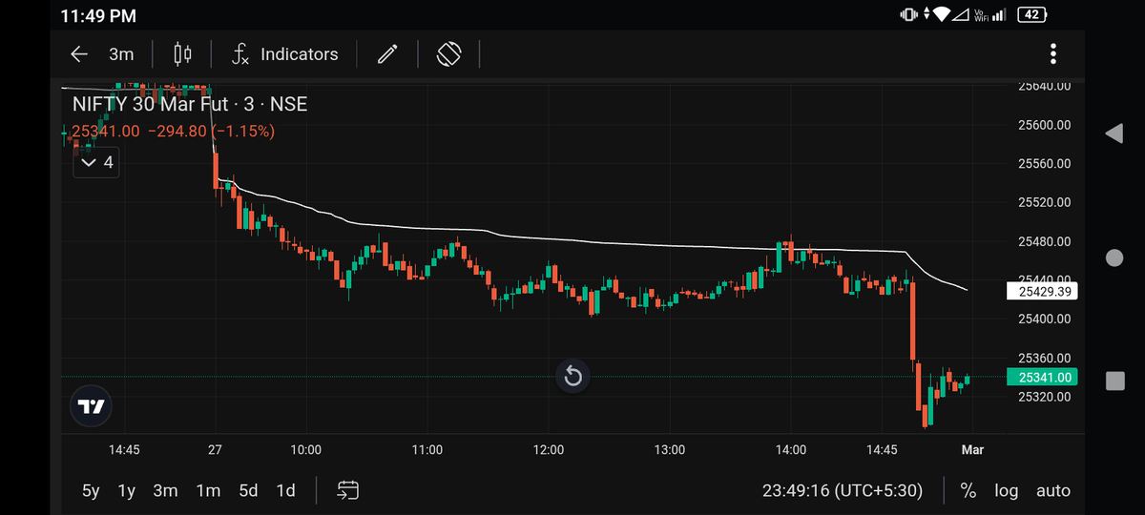This screenshot has width=1145, height=515.
Task: Select the 1m date range
Action: coord(208,491)
